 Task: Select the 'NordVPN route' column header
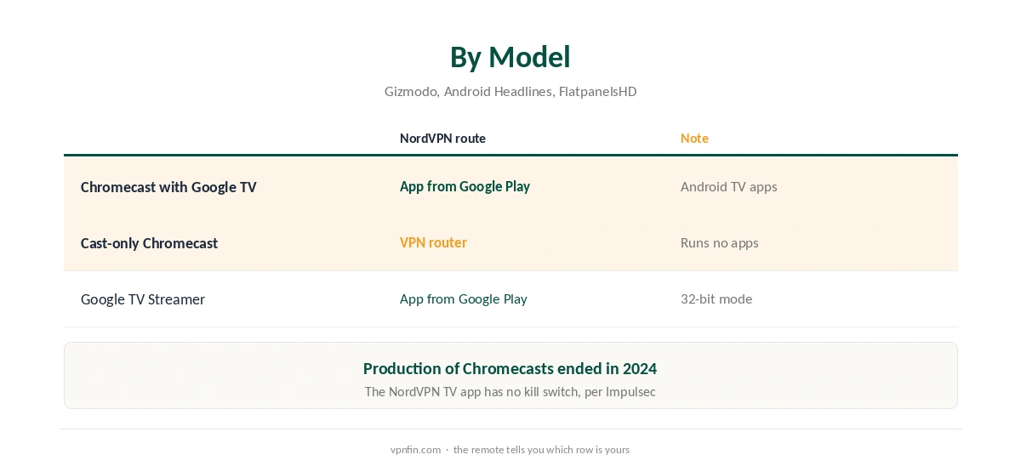pyautogui.click(x=442, y=139)
